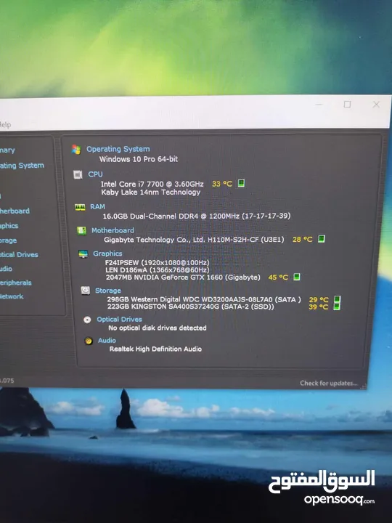Select Audio in the sidebar
The height and width of the screenshot is (523, 392).
tap(6, 269)
